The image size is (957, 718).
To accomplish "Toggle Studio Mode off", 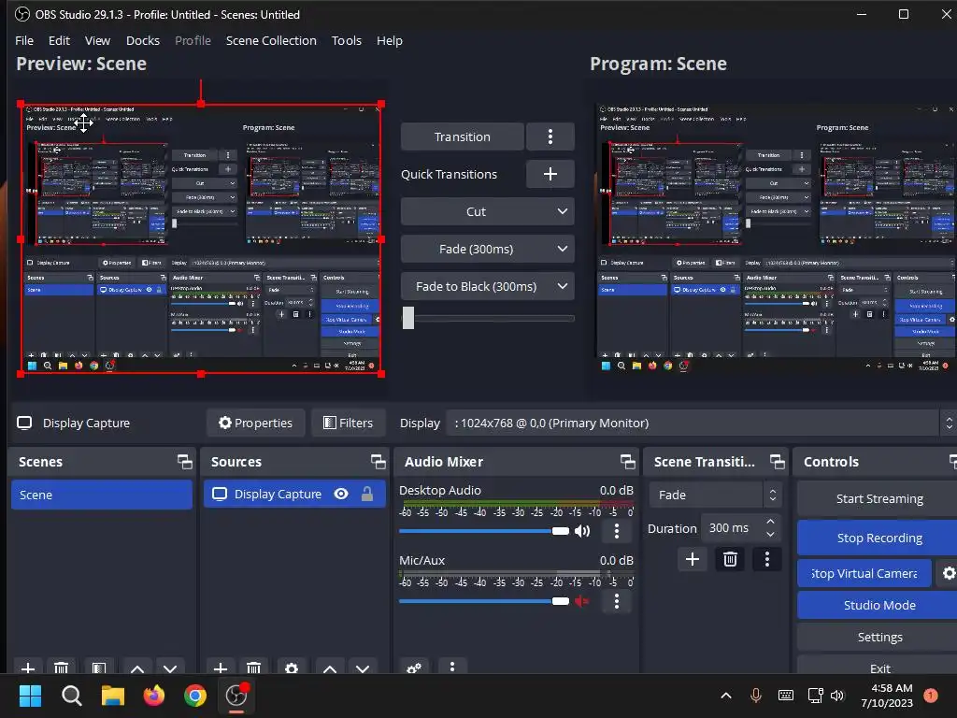I will (878, 605).
